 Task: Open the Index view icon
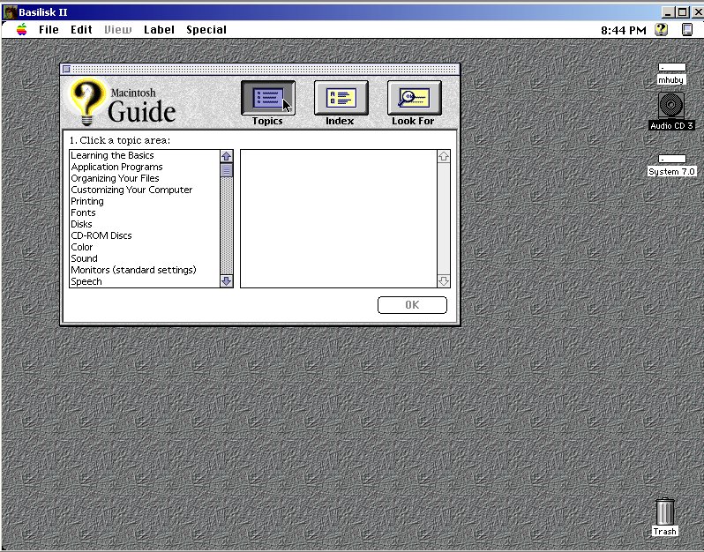click(x=341, y=98)
